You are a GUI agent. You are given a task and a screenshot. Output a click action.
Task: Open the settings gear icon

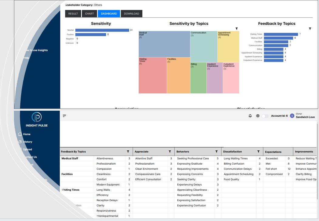pyautogui.click(x=257, y=116)
